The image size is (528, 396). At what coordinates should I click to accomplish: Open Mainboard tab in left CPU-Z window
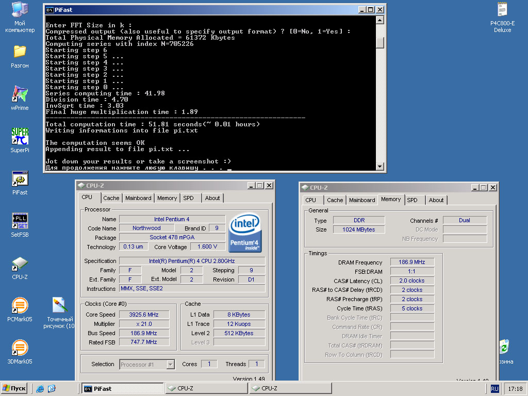[x=138, y=198]
